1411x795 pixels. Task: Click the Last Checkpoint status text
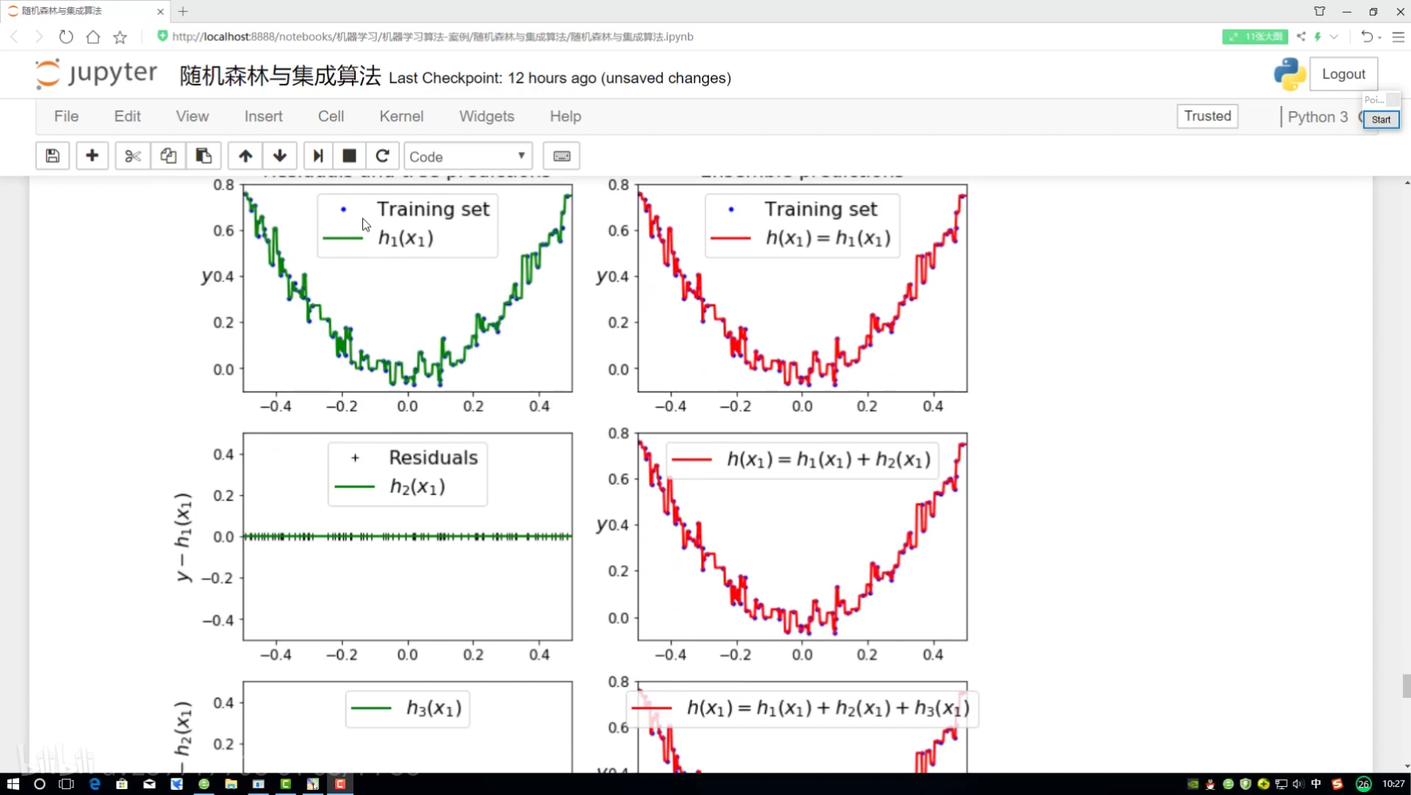[x=560, y=78]
